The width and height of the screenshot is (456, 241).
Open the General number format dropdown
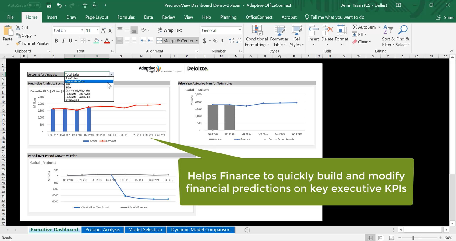pyautogui.click(x=240, y=30)
